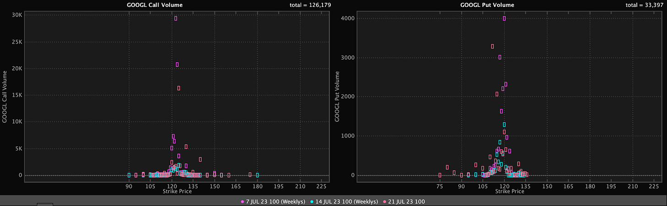The image size is (667, 206).
Task: Click the GOOGL Put Volume chart title
Action: click(x=487, y=5)
